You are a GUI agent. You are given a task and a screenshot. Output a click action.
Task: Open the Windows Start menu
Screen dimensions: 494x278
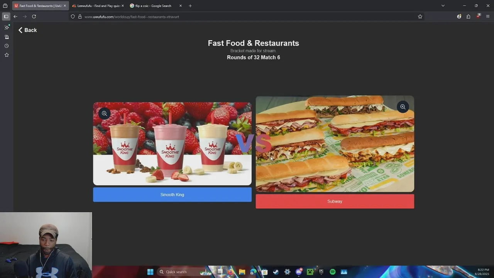(x=150, y=272)
